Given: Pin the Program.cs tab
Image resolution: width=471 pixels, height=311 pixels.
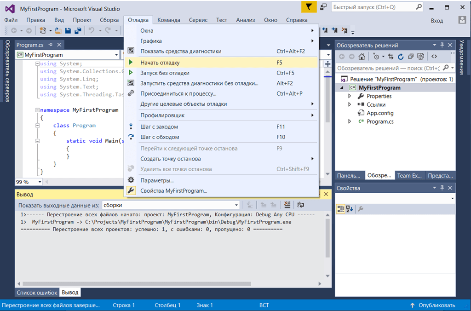Looking at the screenshot, I should click(x=51, y=45).
